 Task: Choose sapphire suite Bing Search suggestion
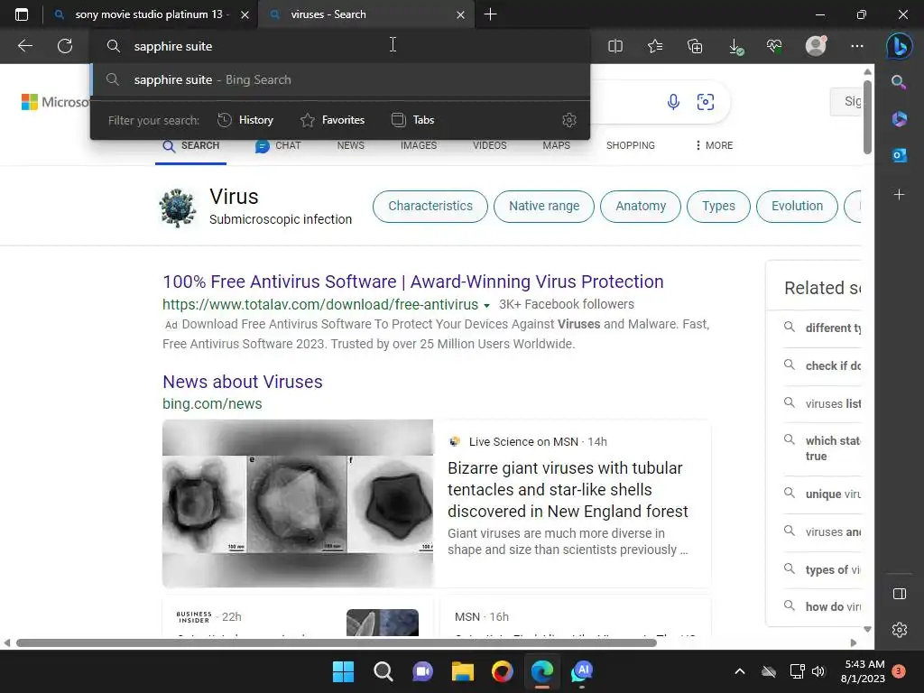pos(340,79)
